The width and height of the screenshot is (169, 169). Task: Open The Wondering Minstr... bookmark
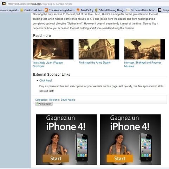pyautogui.click(x=62, y=10)
